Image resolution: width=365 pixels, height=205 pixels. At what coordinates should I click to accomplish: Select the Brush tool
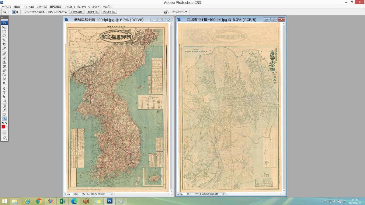[x=4, y=58]
